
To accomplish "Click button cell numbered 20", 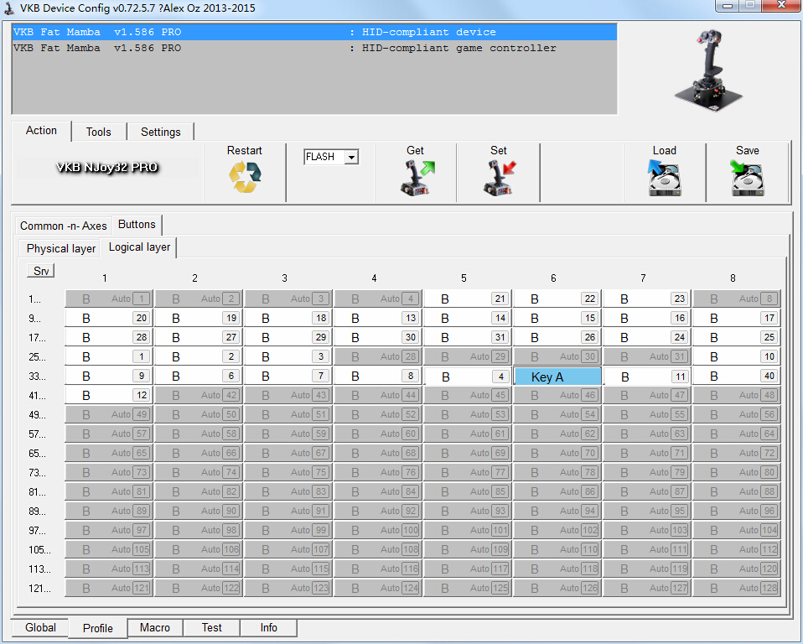I will click(x=109, y=318).
